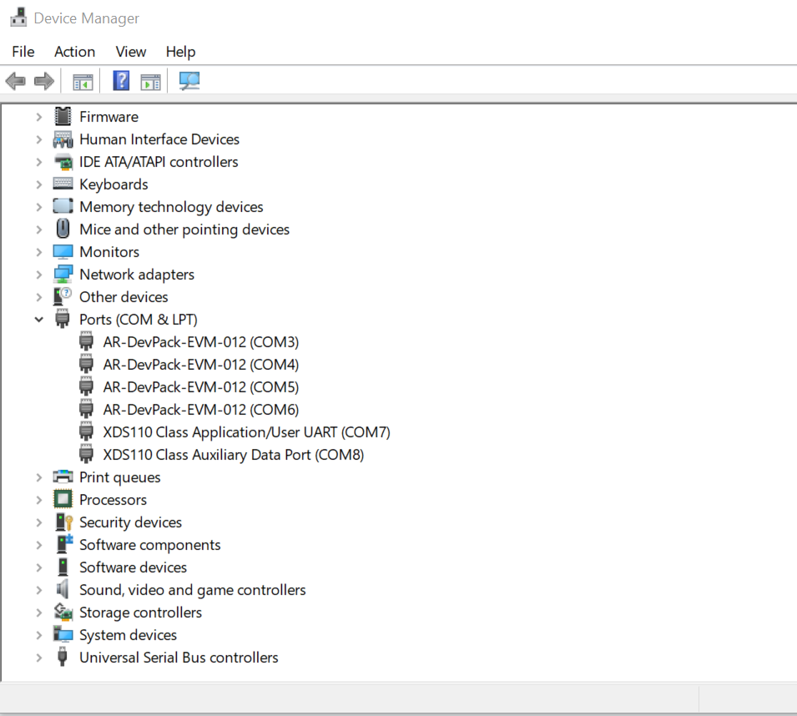
Task: Select the Storage controllers label
Action: [x=140, y=613]
